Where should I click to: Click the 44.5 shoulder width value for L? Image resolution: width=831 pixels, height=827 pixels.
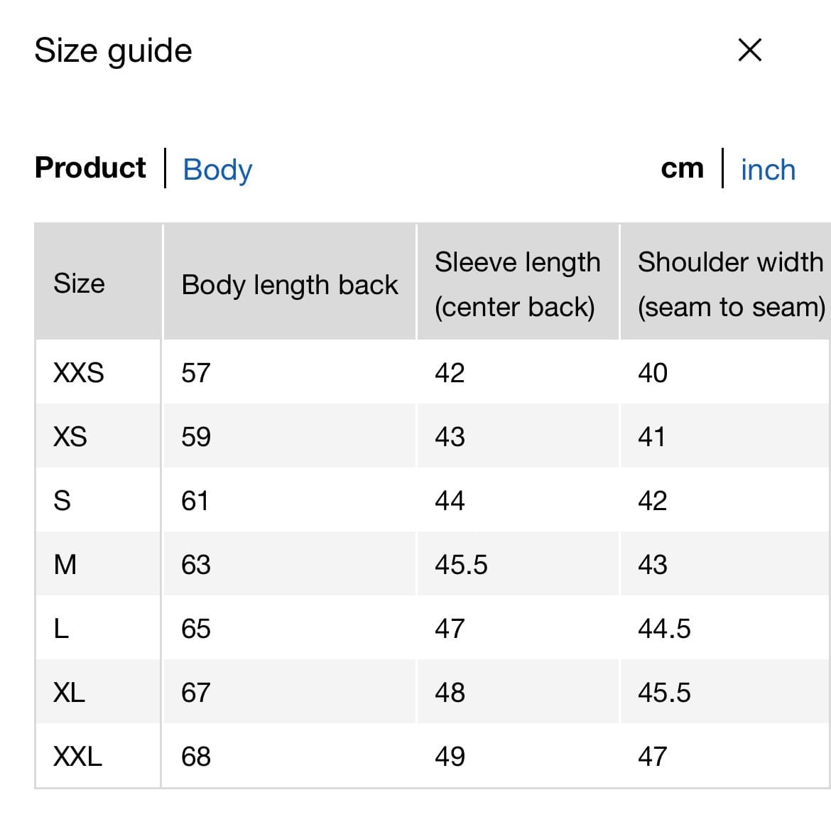point(664,629)
